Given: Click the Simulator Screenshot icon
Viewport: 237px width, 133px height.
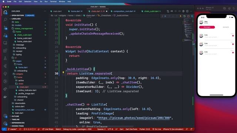Looking at the screenshot, I should pos(224,8).
